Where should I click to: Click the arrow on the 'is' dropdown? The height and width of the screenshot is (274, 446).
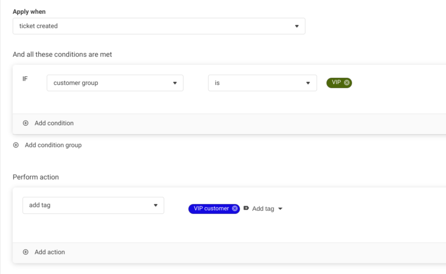tap(308, 83)
